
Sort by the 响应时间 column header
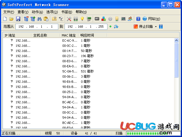(93, 35)
